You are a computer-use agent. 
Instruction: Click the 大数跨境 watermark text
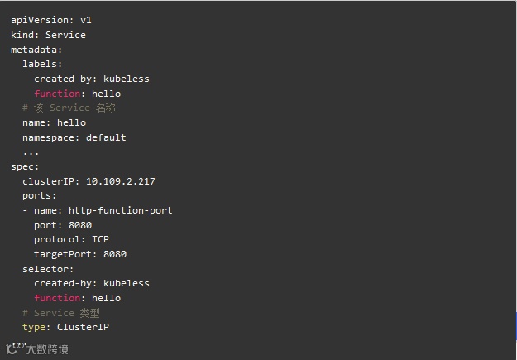pos(47,349)
